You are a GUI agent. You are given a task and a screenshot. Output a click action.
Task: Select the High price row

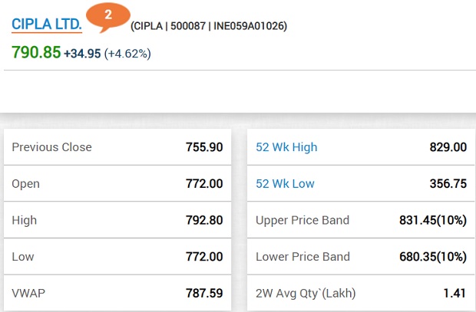(117, 220)
